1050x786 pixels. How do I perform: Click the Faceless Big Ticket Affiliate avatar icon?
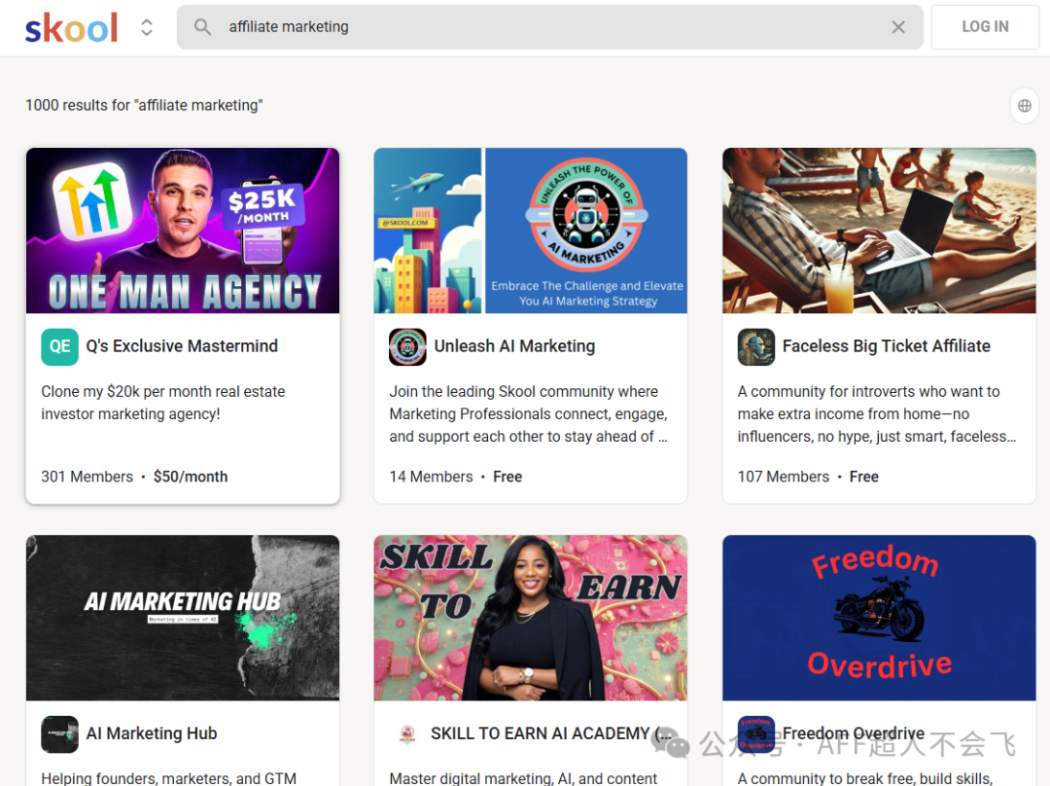click(x=756, y=346)
